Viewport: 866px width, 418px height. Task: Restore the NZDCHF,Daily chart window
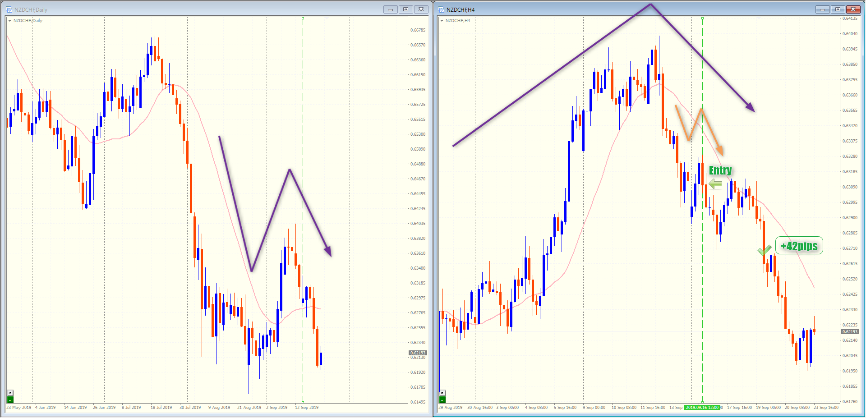click(x=405, y=9)
